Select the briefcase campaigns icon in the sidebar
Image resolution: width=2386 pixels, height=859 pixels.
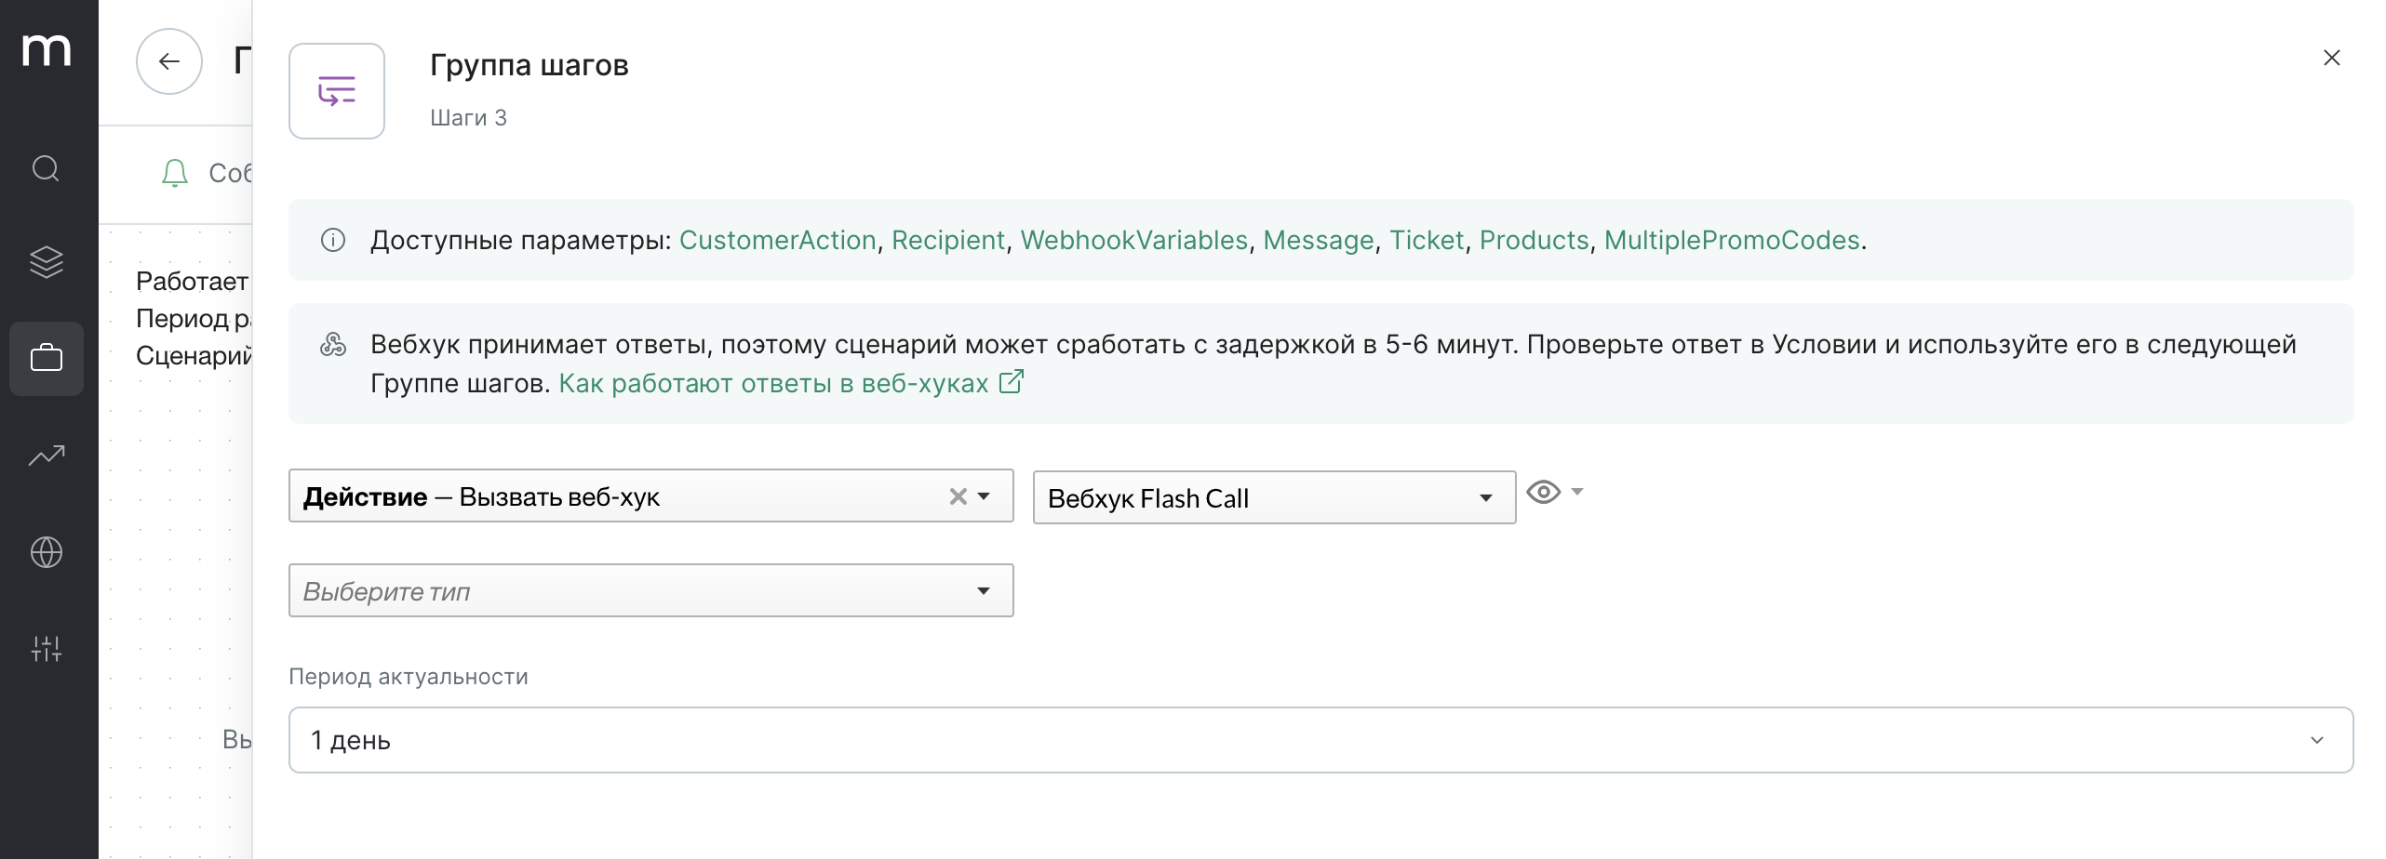pyautogui.click(x=47, y=359)
